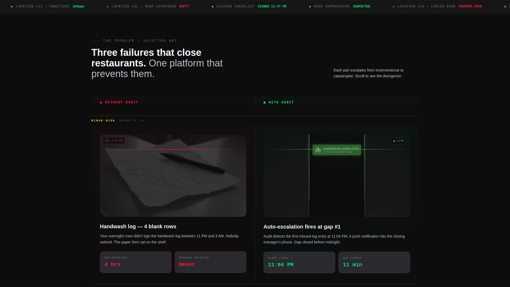Screen dimensions: 510x287
Task: Click the handwash log paper thumbnail image
Action: click(173, 175)
